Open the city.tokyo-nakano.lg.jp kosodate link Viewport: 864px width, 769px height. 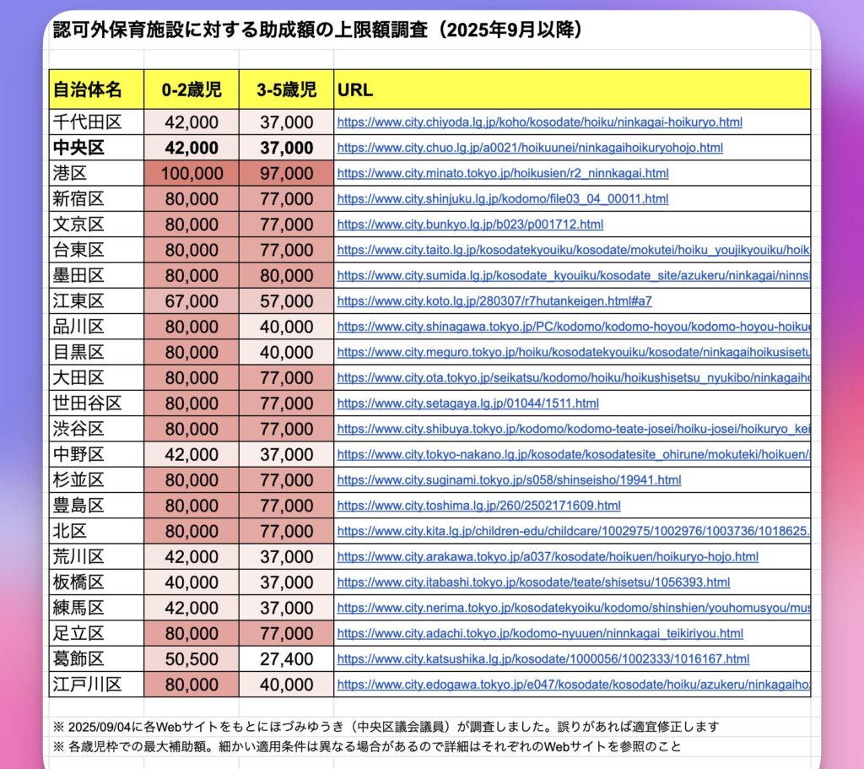(x=573, y=454)
